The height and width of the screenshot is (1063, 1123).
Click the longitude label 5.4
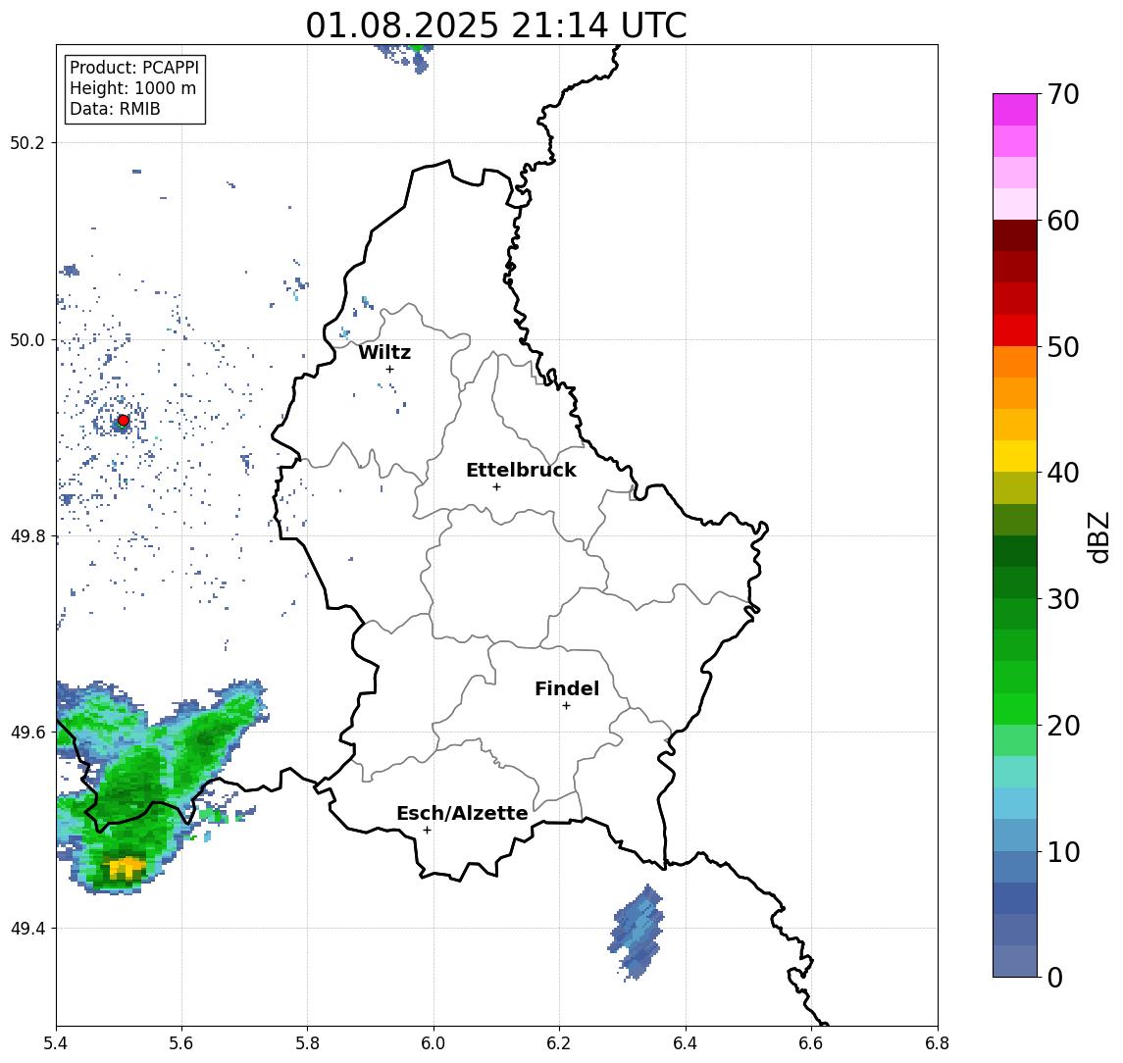[x=57, y=1043]
